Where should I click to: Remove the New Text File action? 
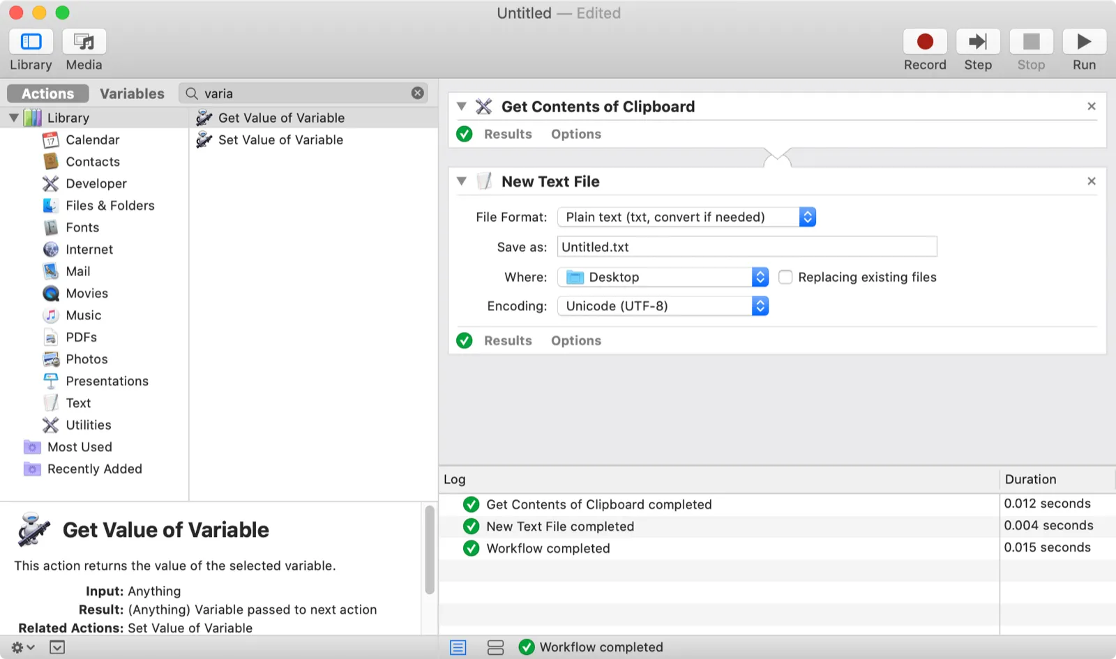1092,181
